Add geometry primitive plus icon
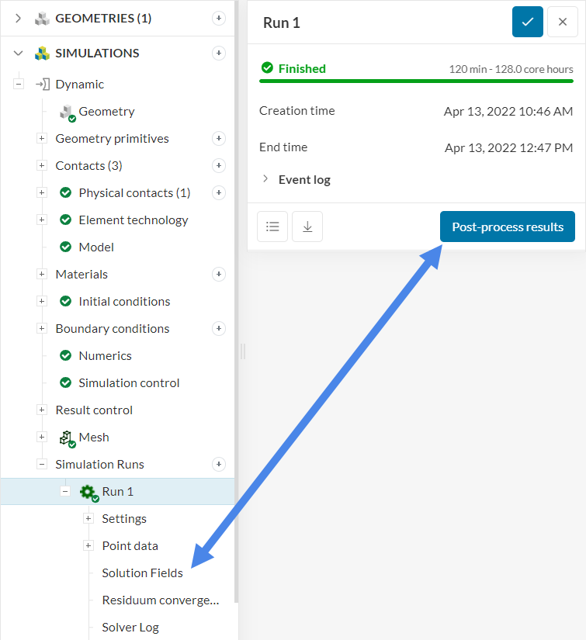Screen dimensions: 586x640 pos(219,139)
